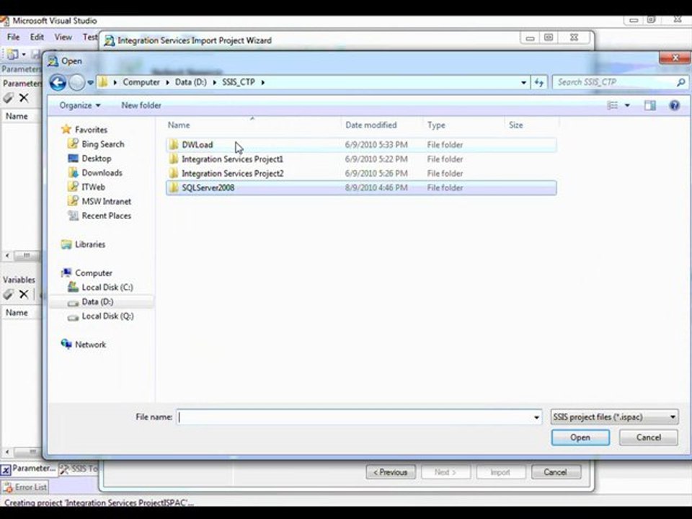Click add parameter icon in Parameters pane
This screenshot has width=692, height=519.
click(8, 98)
